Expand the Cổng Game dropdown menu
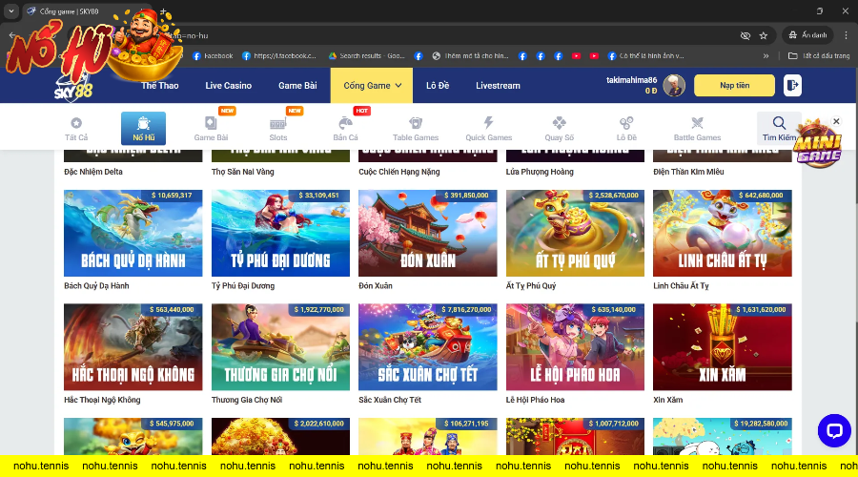 pos(372,86)
